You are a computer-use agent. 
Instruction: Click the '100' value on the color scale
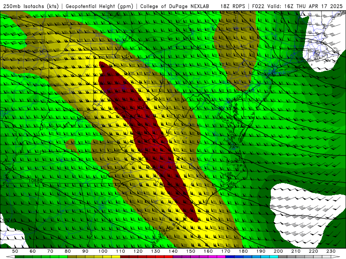point(103,251)
